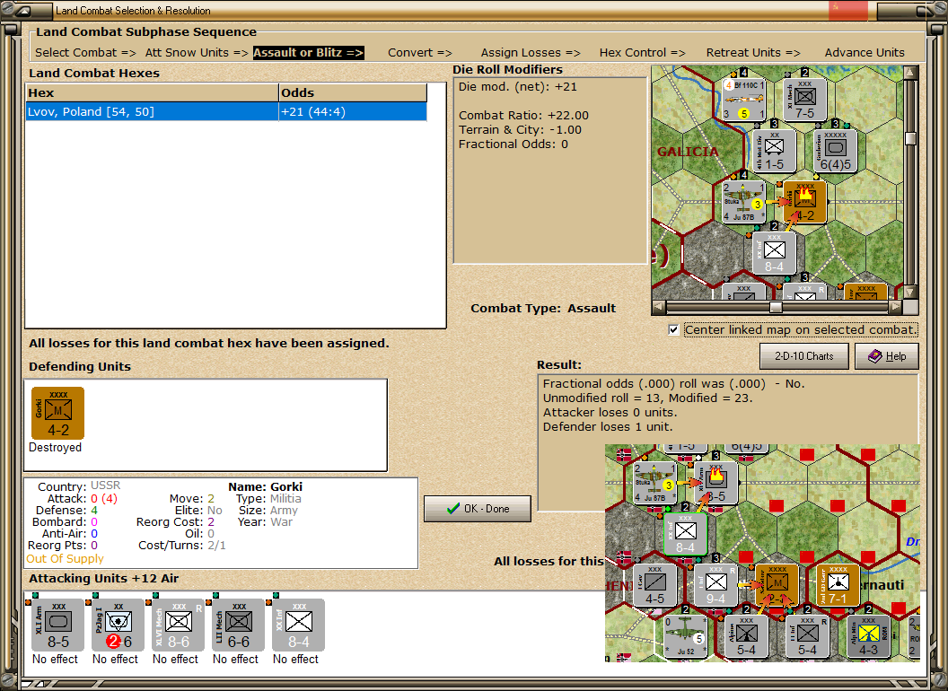Image resolution: width=948 pixels, height=691 pixels.
Task: Click the mini-map scroll down arrow
Action: point(910,293)
